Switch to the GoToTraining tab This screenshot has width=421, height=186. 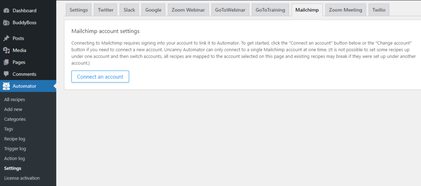pyautogui.click(x=271, y=10)
